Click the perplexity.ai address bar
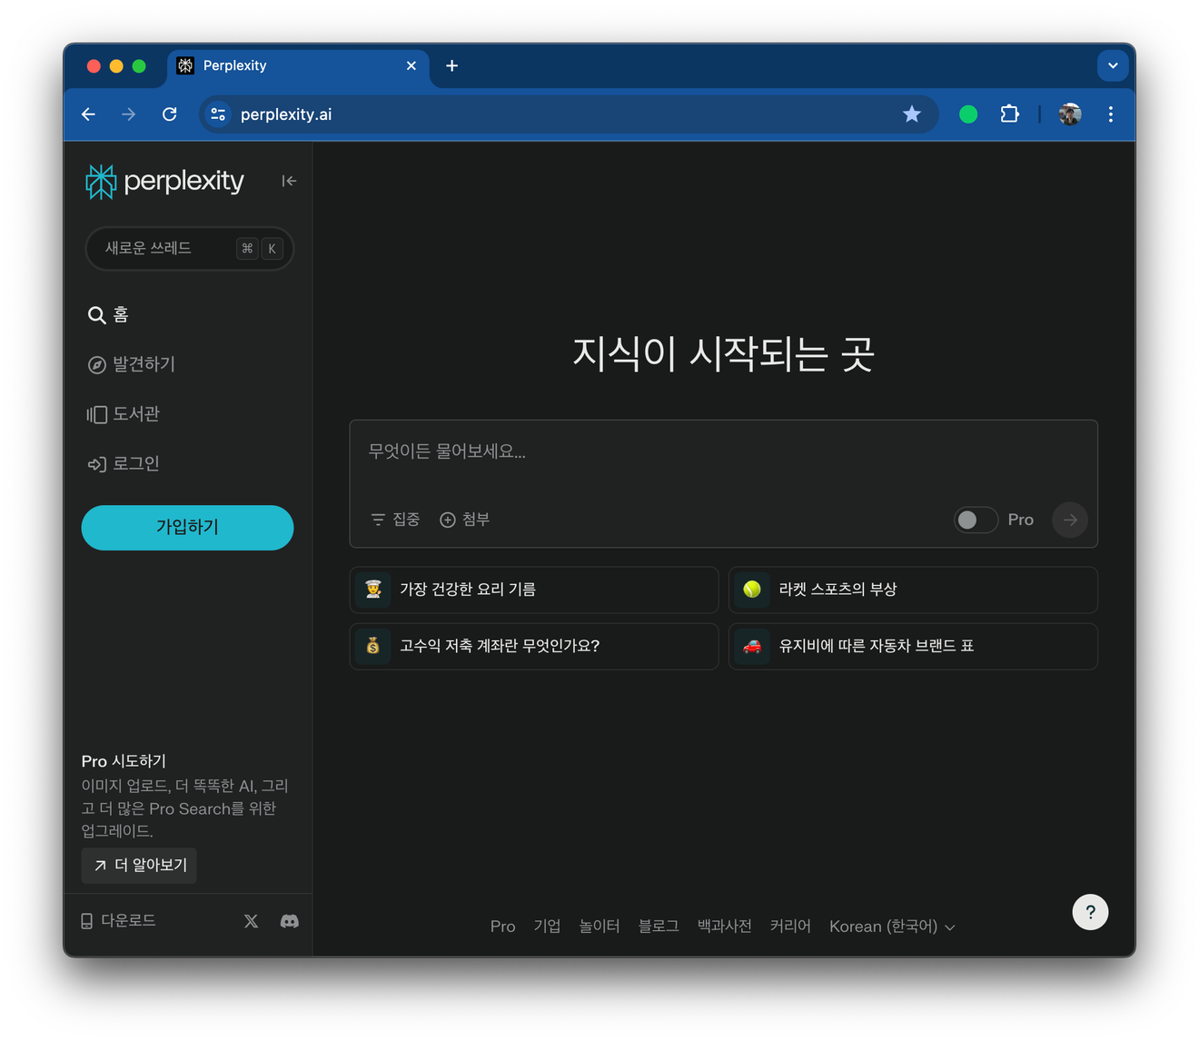This screenshot has height=1041, width=1199. [x=569, y=114]
